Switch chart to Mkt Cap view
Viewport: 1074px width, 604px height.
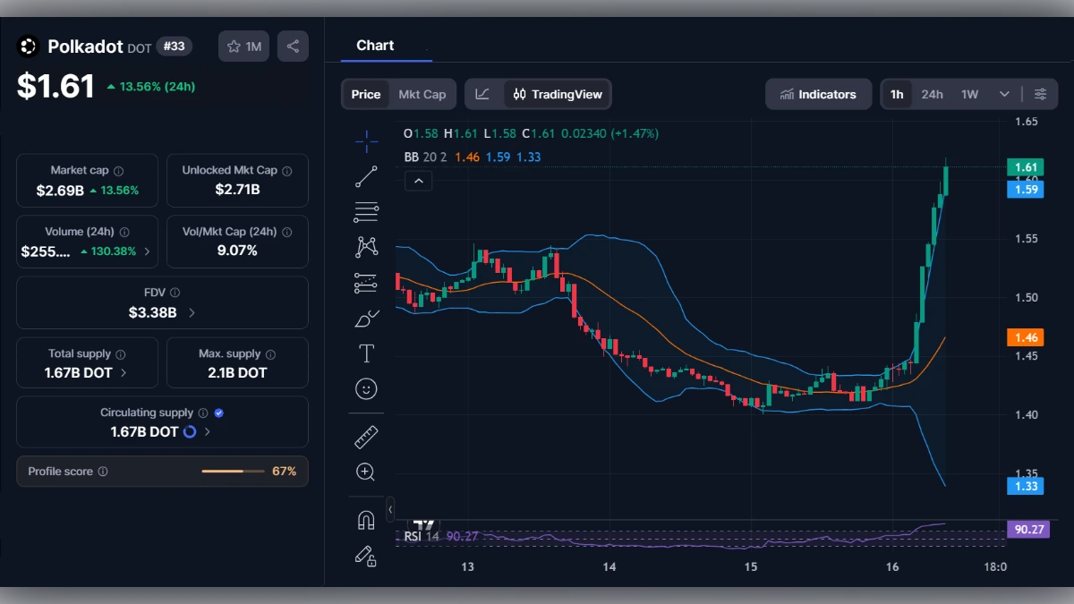coord(422,94)
